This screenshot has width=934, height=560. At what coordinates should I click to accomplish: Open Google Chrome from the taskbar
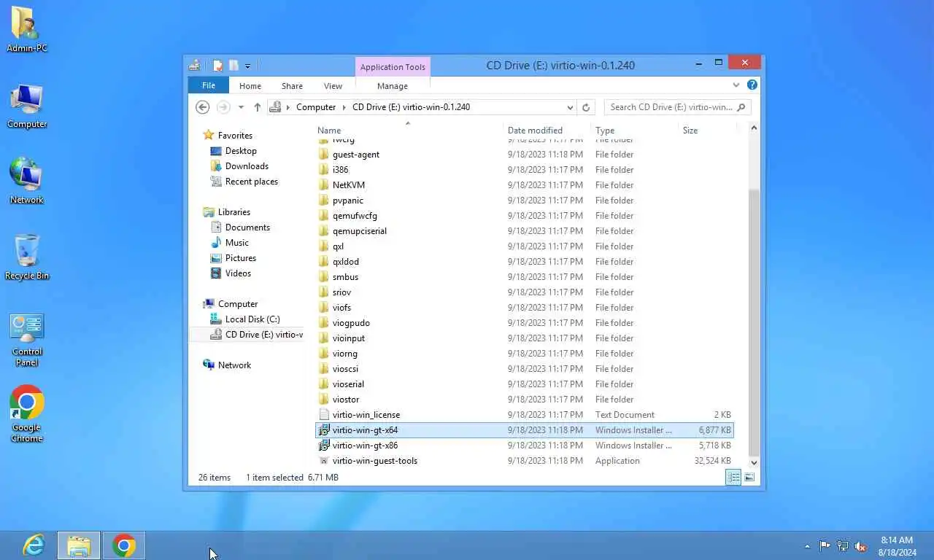point(124,545)
